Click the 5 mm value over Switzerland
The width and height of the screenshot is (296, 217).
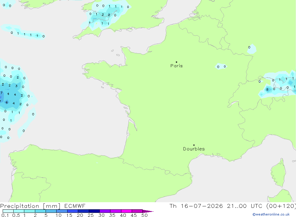click(x=267, y=89)
